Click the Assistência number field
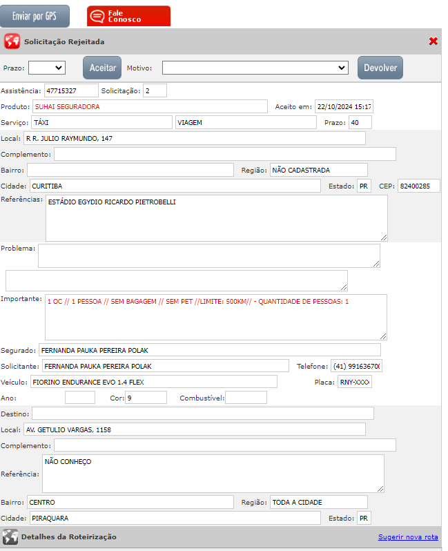The image size is (448, 551). coord(71,90)
